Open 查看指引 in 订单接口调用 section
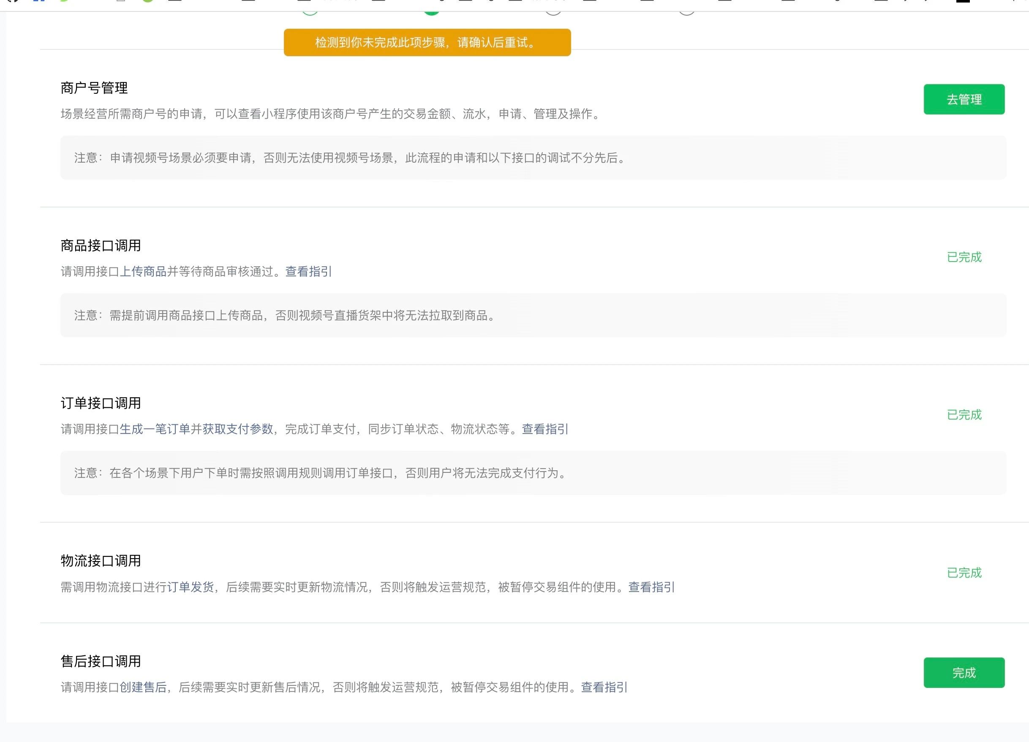 [545, 429]
